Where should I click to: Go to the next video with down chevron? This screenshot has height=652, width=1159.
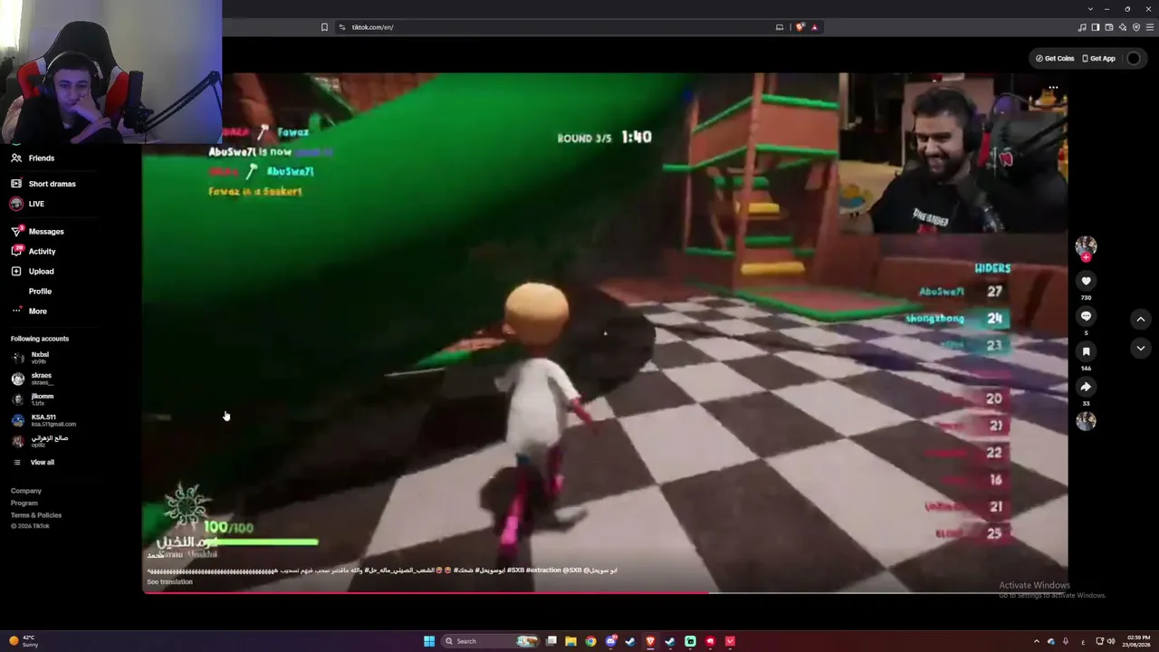coord(1141,348)
